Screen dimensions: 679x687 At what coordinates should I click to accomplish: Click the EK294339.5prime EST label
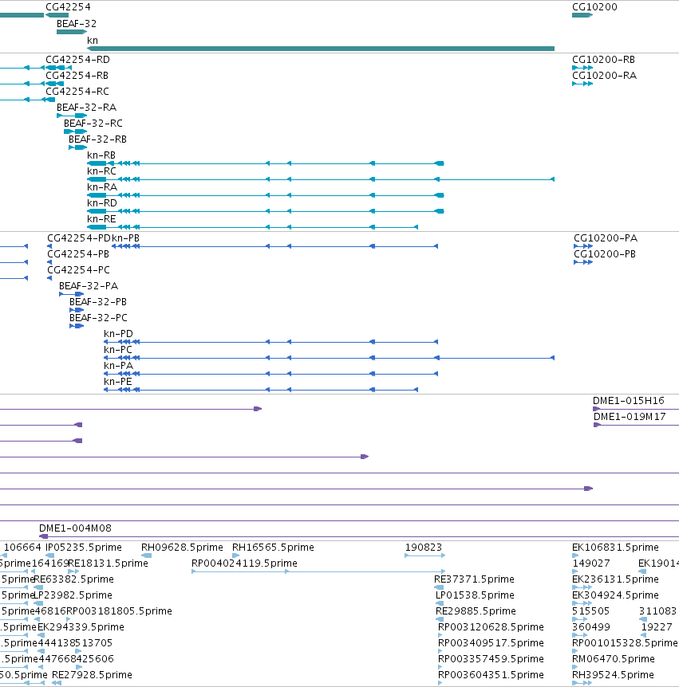(81, 626)
